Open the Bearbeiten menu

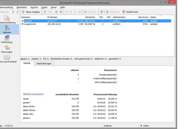pos(22,7)
